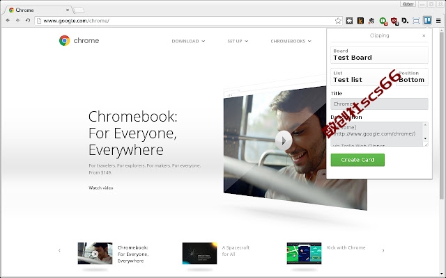Image resolution: width=446 pixels, height=278 pixels.
Task: Click the 'Kick with Chrome' caption
Action: click(x=346, y=247)
